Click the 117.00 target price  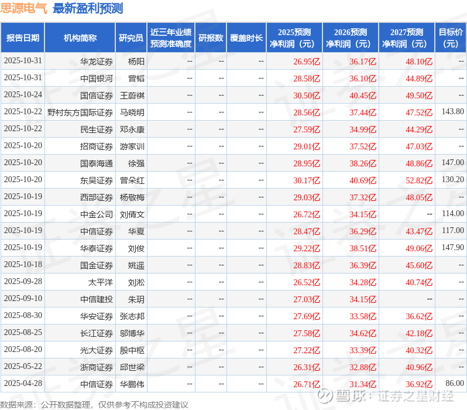coord(453,231)
